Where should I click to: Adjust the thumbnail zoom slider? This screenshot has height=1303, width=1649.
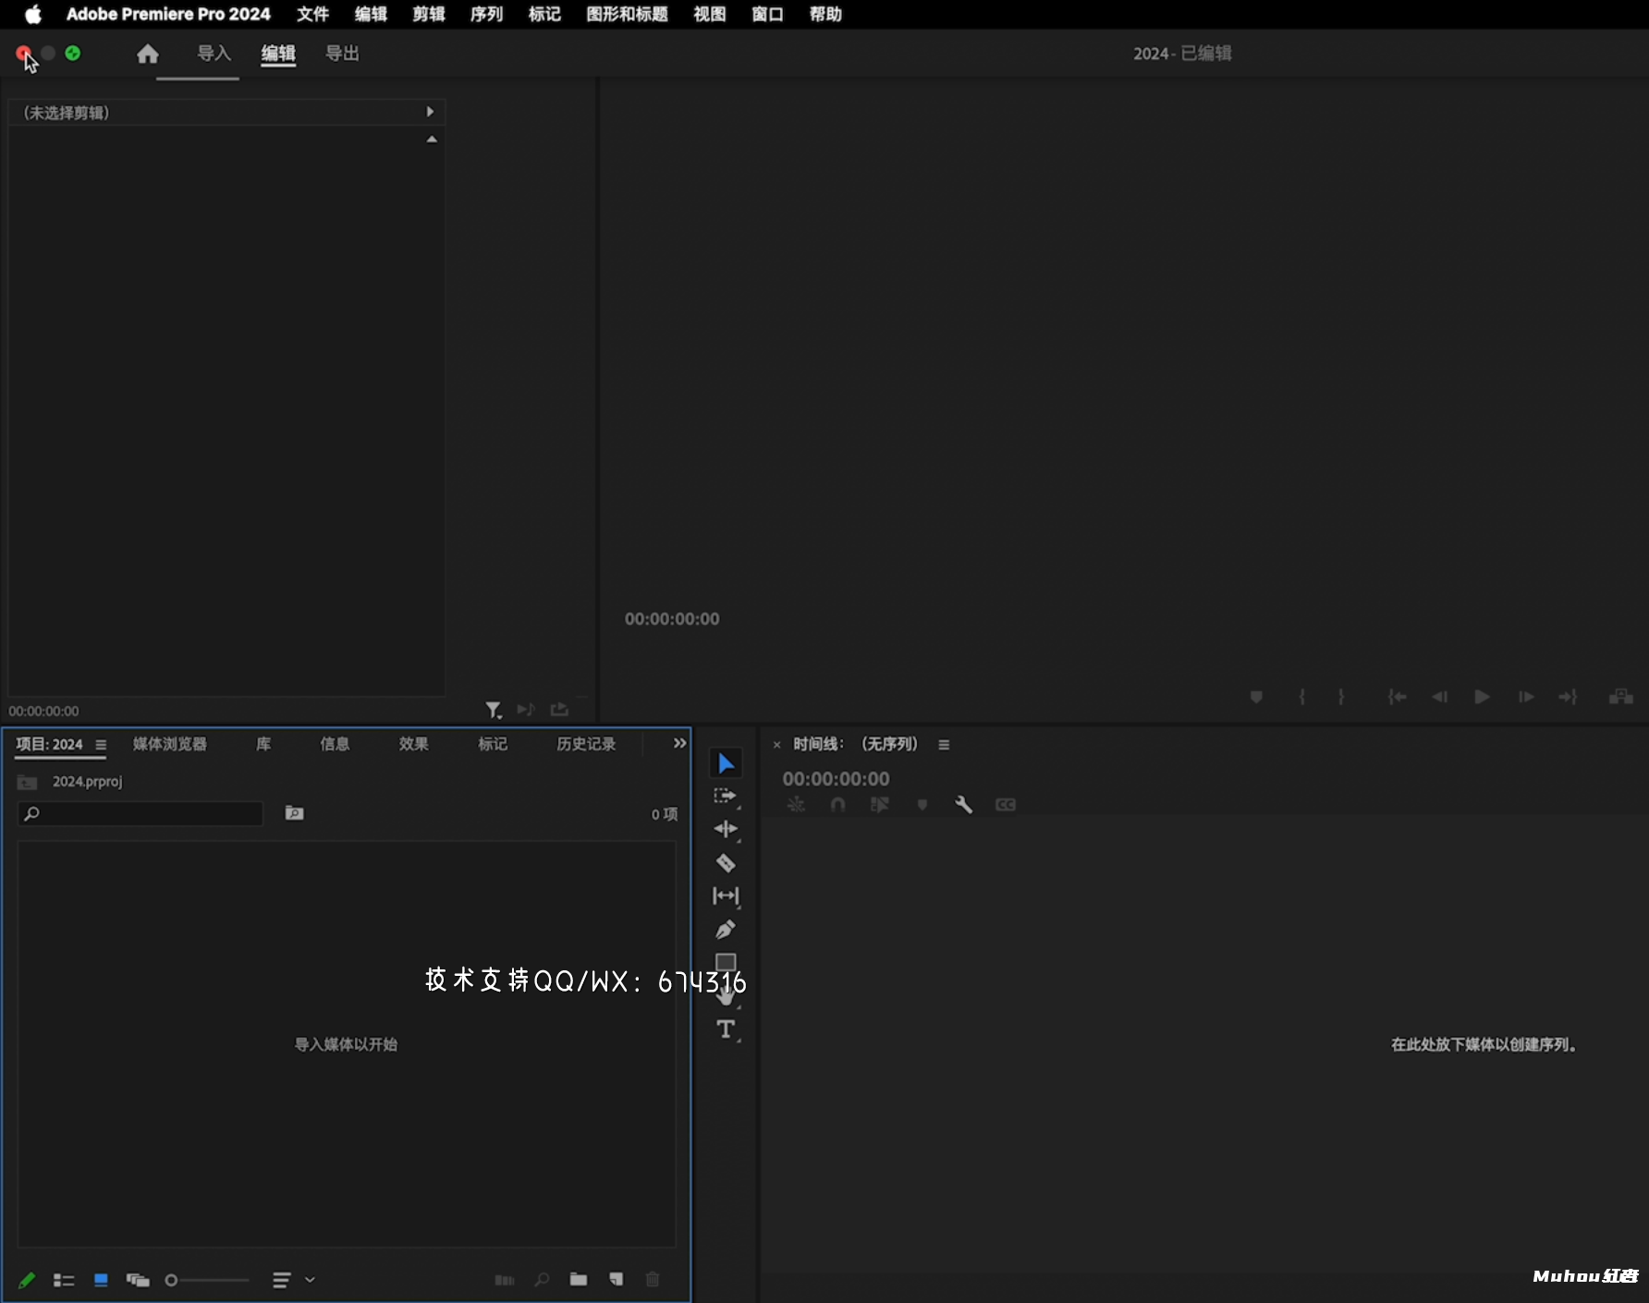[x=208, y=1280]
